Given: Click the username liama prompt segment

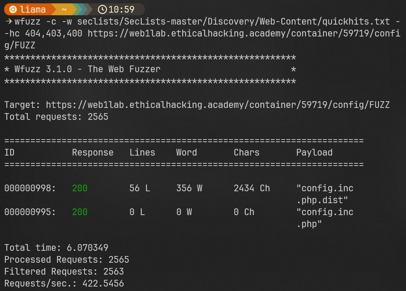Looking at the screenshot, I should coord(32,9).
